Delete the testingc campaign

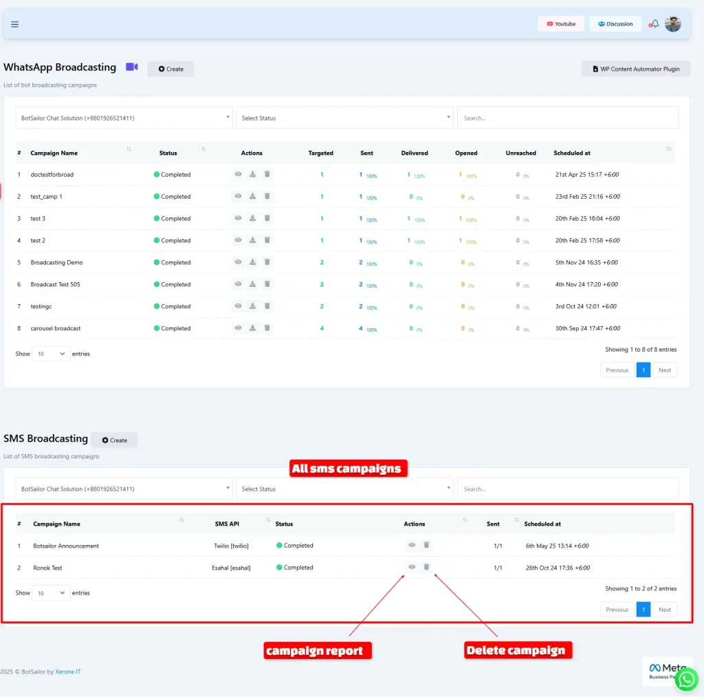[x=267, y=306]
